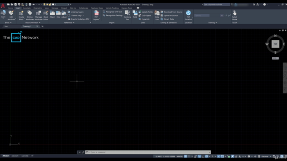The height and width of the screenshot is (161, 287).
Task: Click the N compass direction on ViewCube
Action: [x=275, y=36]
